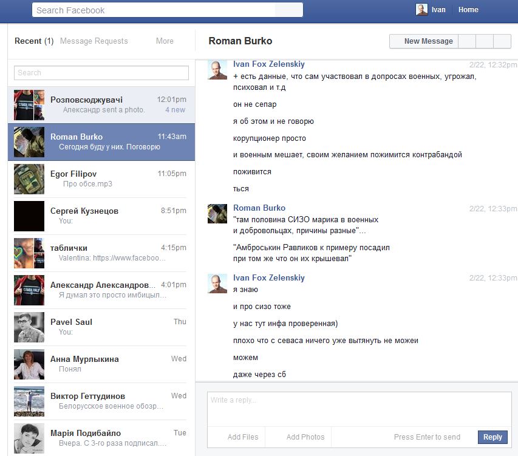
Task: Click Анна Мурлыкина's profile photo
Action: tap(29, 364)
